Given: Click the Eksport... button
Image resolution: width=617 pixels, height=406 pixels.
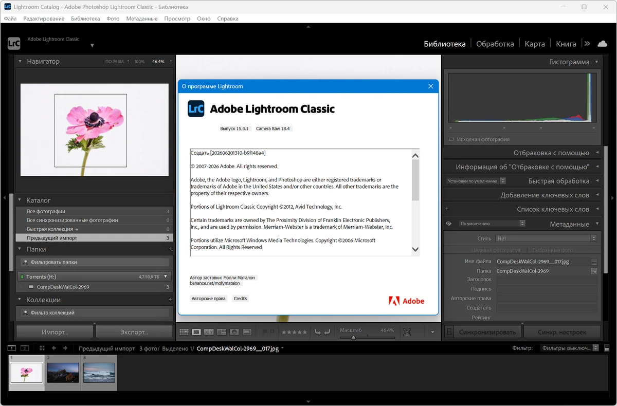Looking at the screenshot, I should point(134,332).
